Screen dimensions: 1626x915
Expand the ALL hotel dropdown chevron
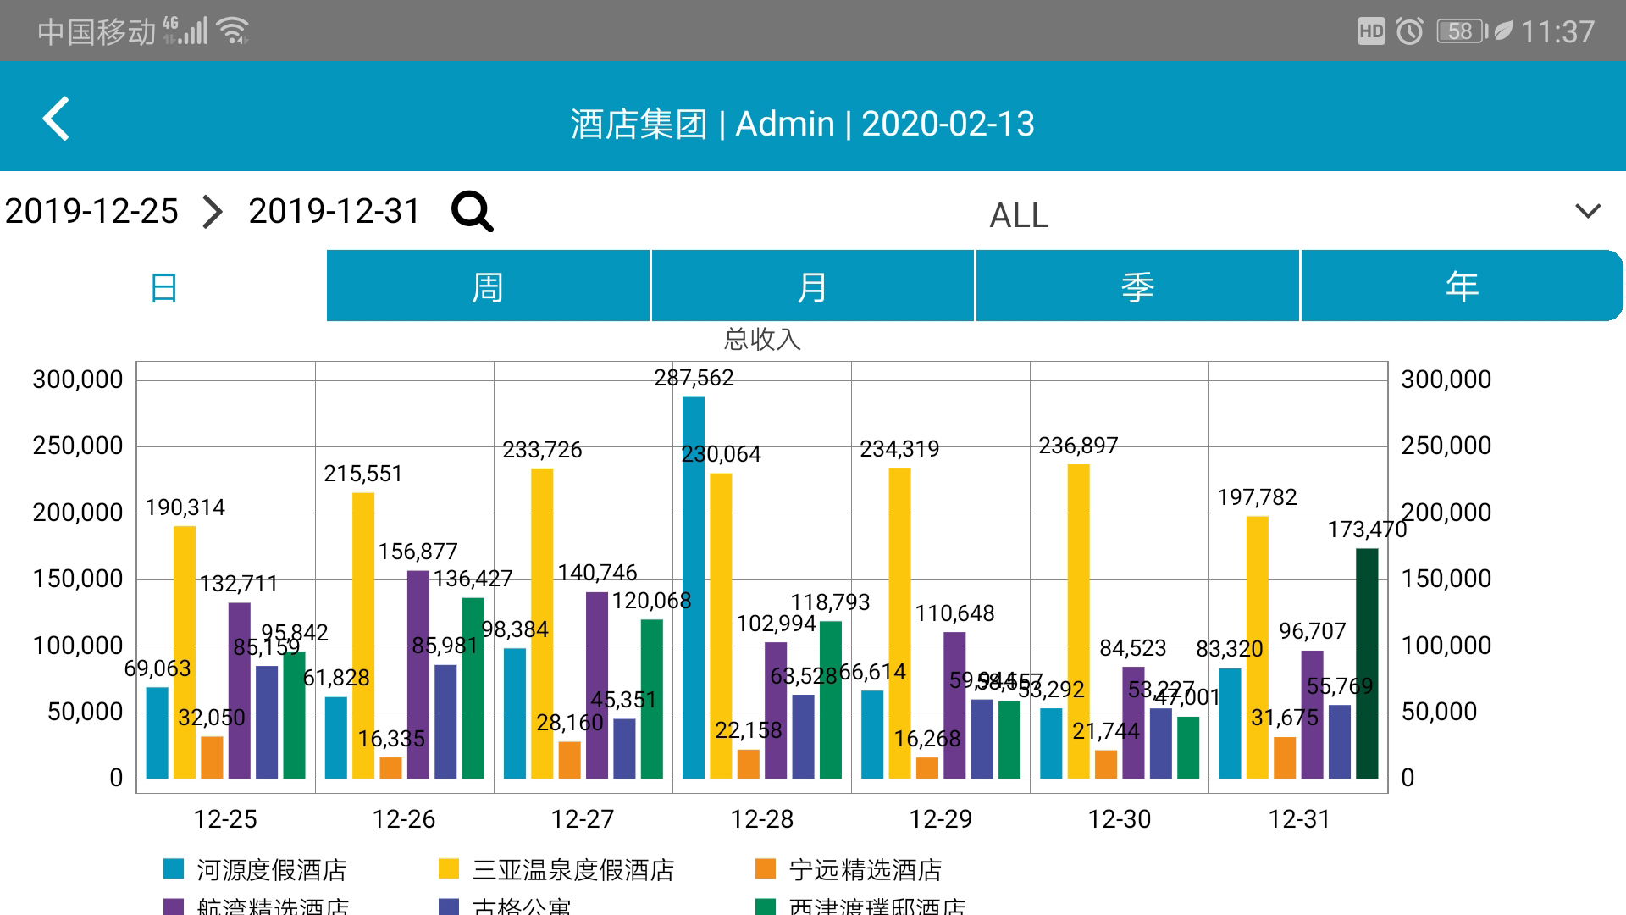click(x=1587, y=211)
